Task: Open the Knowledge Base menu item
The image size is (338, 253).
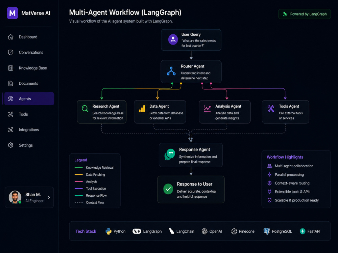Action: (x=29, y=68)
